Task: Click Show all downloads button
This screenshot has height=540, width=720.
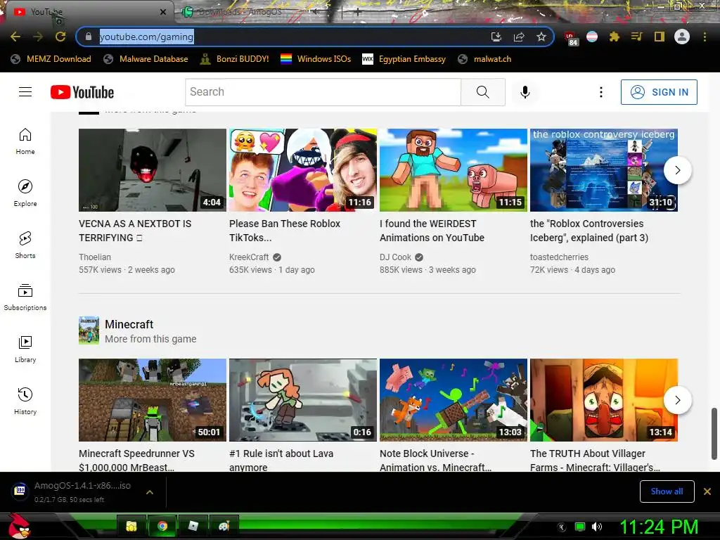Action: pyautogui.click(x=667, y=491)
